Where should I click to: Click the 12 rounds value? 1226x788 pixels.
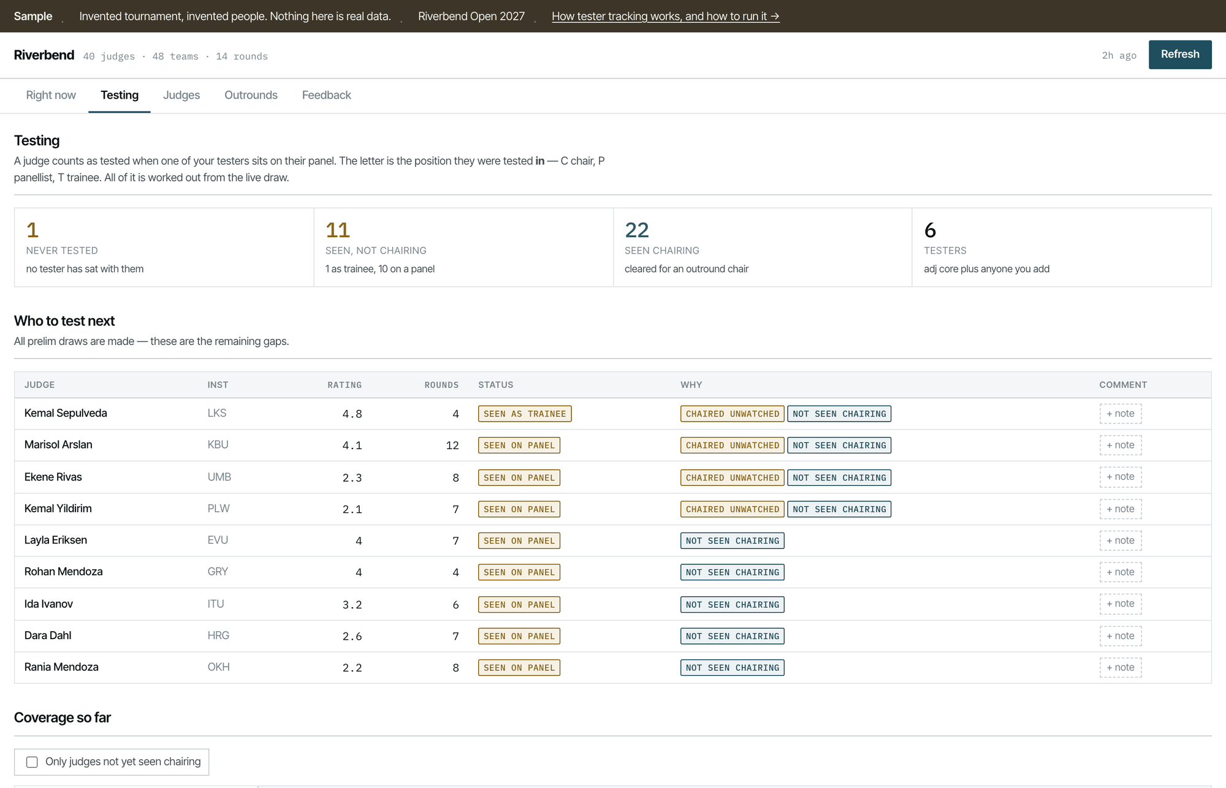[x=452, y=445]
